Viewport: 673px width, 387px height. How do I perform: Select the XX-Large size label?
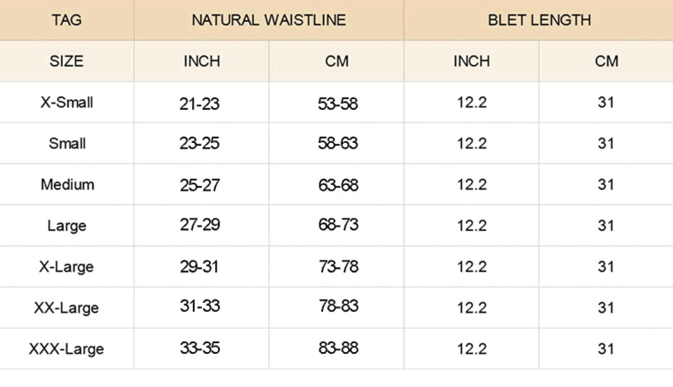[67, 308]
